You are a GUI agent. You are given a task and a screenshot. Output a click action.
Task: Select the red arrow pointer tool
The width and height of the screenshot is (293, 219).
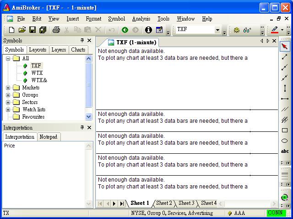coord(285,46)
